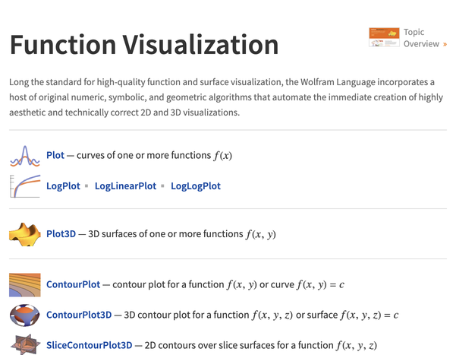456x355 pixels.
Task: Click the ContourPlot icon
Action: pyautogui.click(x=24, y=285)
